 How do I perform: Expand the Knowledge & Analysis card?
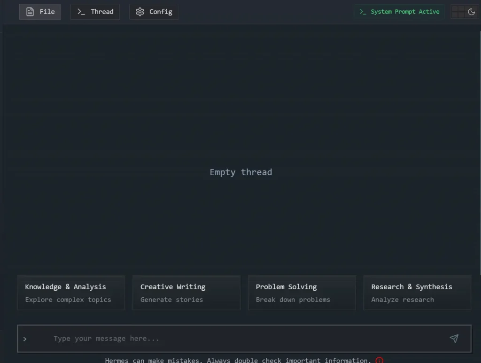71,293
